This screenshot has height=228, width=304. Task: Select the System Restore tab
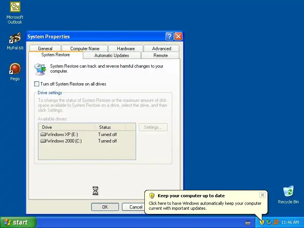55,55
